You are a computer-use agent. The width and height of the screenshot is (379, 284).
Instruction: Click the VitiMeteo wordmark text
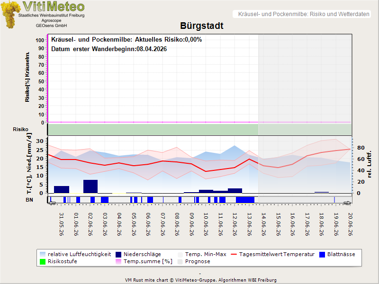pos(54,6)
